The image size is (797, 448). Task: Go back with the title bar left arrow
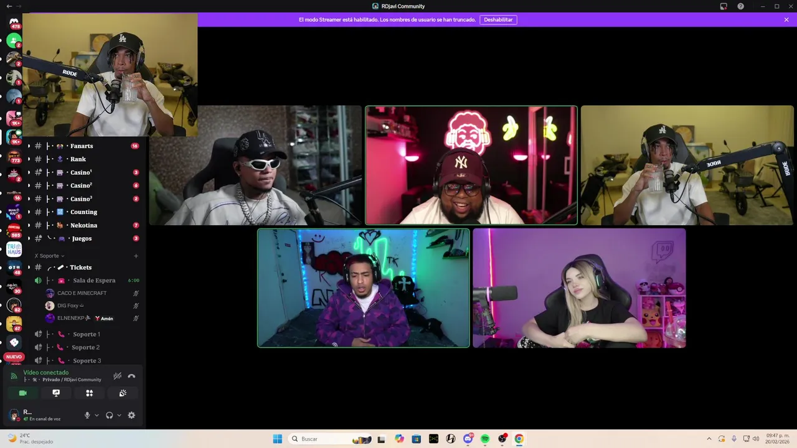click(9, 6)
